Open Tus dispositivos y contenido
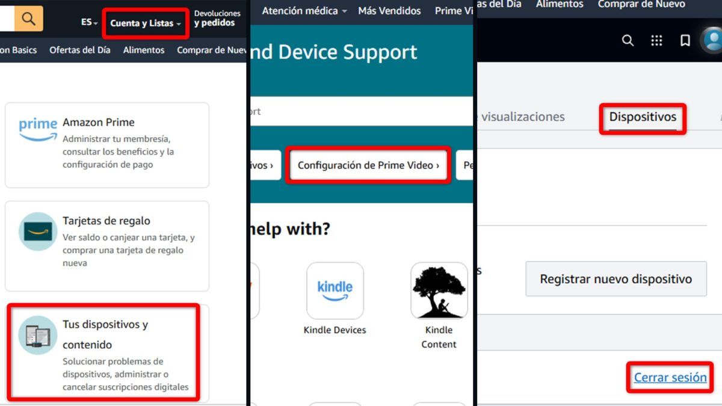This screenshot has width=722, height=406. [x=107, y=352]
